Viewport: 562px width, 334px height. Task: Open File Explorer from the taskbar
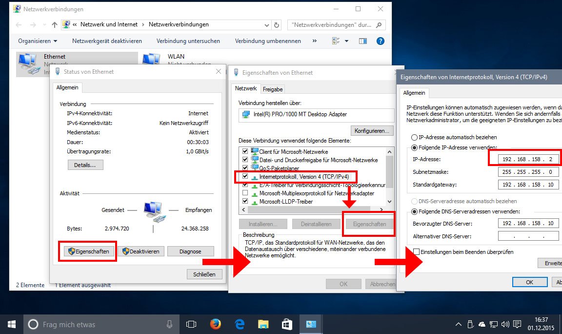click(x=263, y=324)
